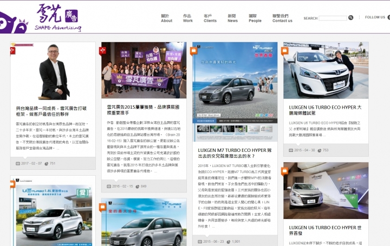Open the LUXGEN M7 TURBO ECO HYPER headline
Viewport: 390px width, 246px height.
click(235, 153)
